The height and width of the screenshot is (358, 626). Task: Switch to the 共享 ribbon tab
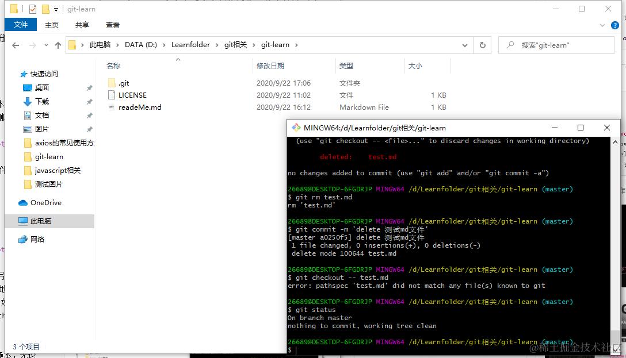point(82,25)
